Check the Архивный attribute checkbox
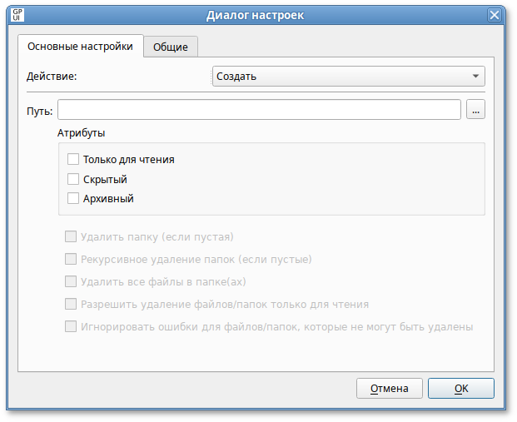This screenshot has width=517, height=422. (x=73, y=199)
